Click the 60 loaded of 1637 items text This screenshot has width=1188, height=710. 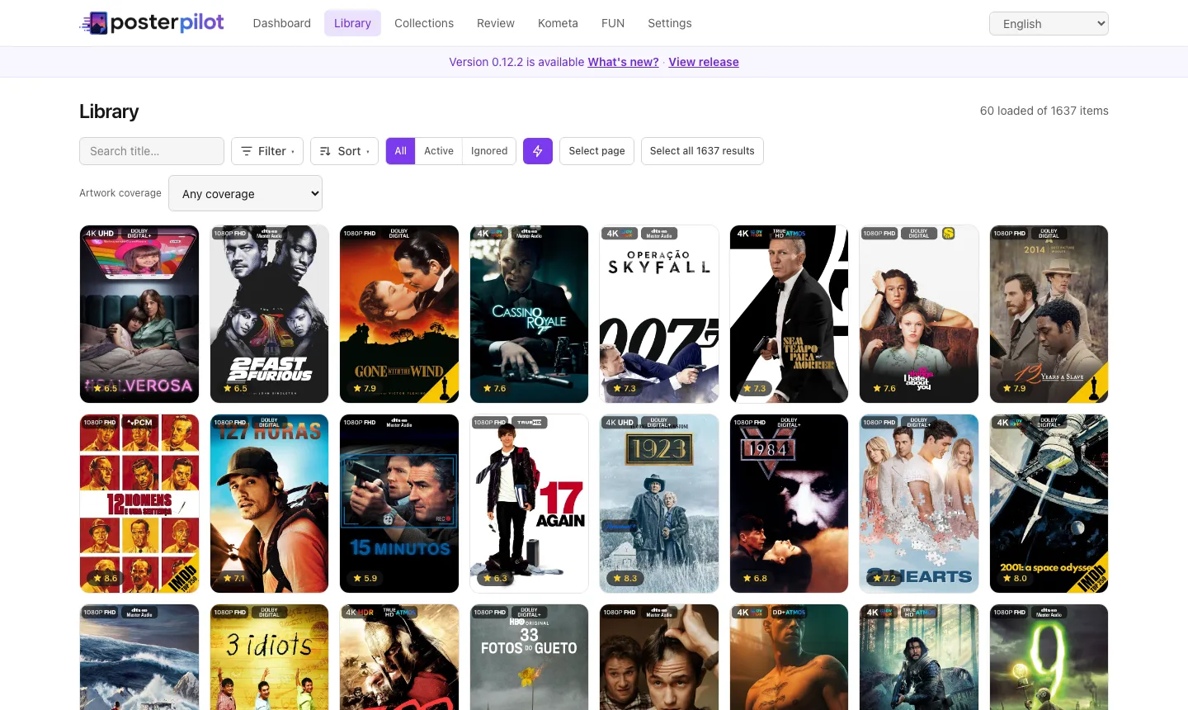[x=1044, y=111]
